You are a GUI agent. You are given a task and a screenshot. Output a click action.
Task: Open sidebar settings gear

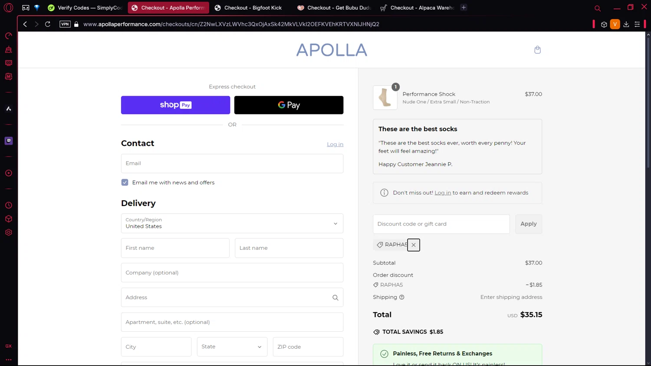9,232
